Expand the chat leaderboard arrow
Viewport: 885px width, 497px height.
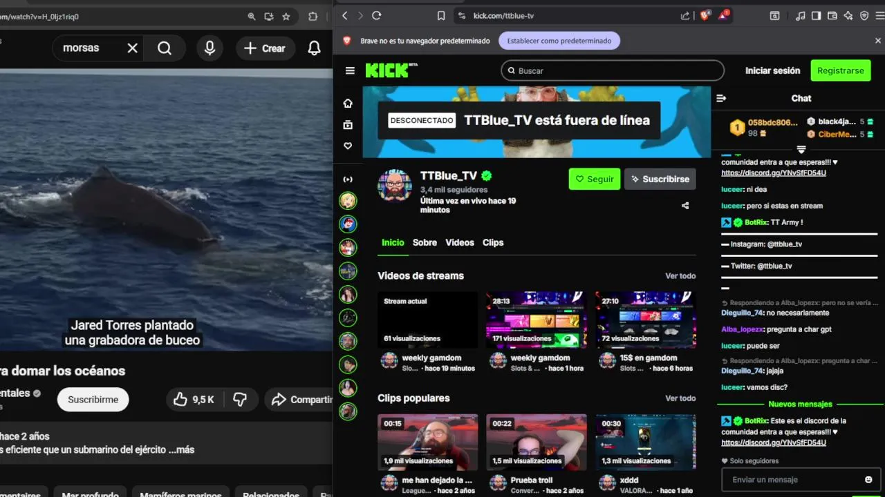pos(801,149)
